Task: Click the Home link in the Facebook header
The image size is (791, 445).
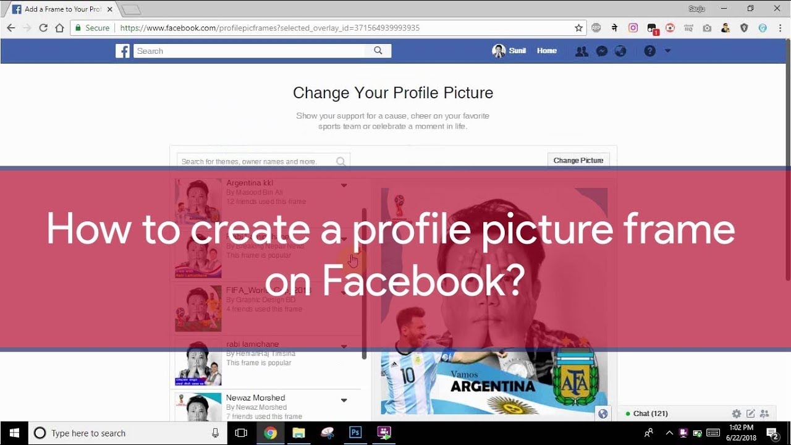Action: (547, 51)
